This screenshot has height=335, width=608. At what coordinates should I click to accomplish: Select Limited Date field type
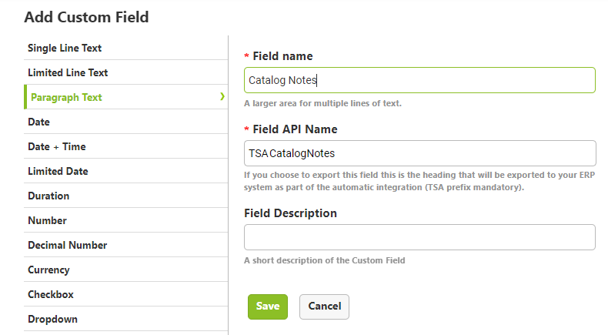point(125,171)
